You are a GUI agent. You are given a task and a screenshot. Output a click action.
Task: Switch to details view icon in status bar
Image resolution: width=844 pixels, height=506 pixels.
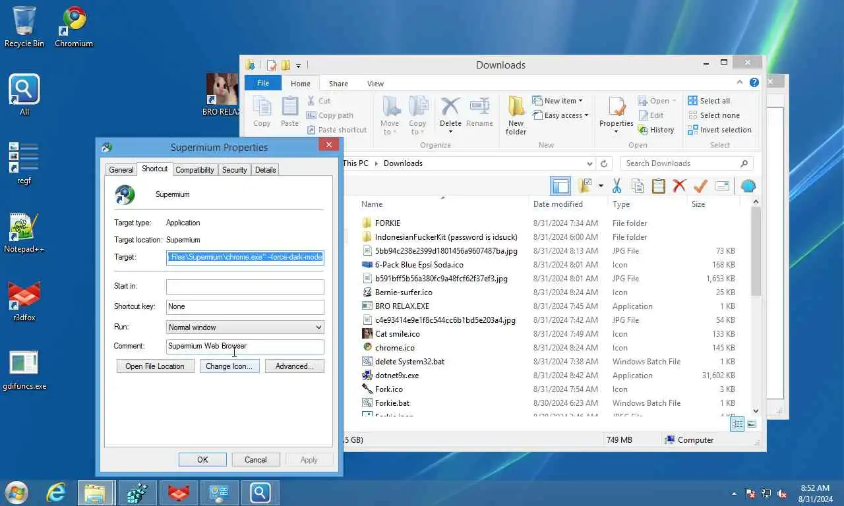tap(737, 424)
